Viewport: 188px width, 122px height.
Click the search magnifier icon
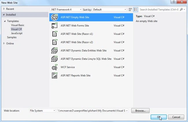click(181, 9)
